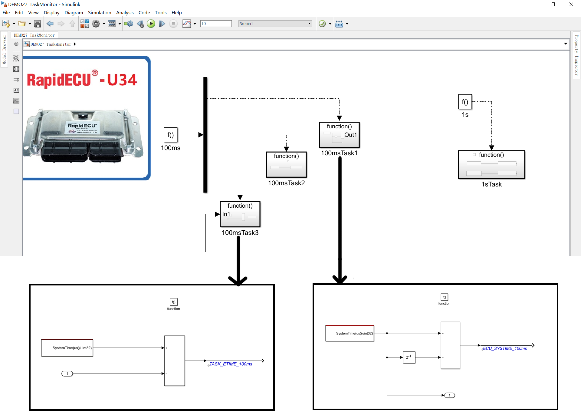Open the Library Browser icon
This screenshot has width=581, height=415.
click(x=84, y=24)
